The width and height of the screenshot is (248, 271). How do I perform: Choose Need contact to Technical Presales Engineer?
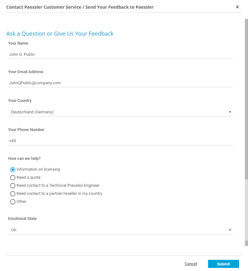13,186
